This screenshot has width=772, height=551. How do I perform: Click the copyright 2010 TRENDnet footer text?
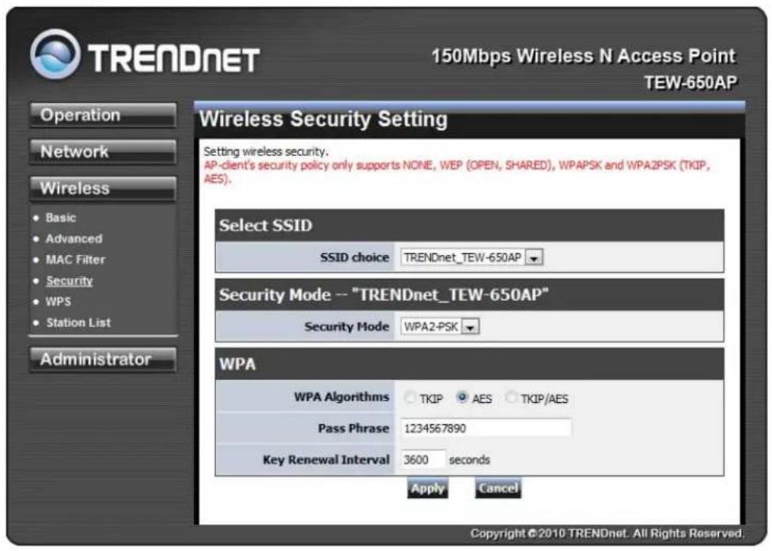tap(607, 534)
